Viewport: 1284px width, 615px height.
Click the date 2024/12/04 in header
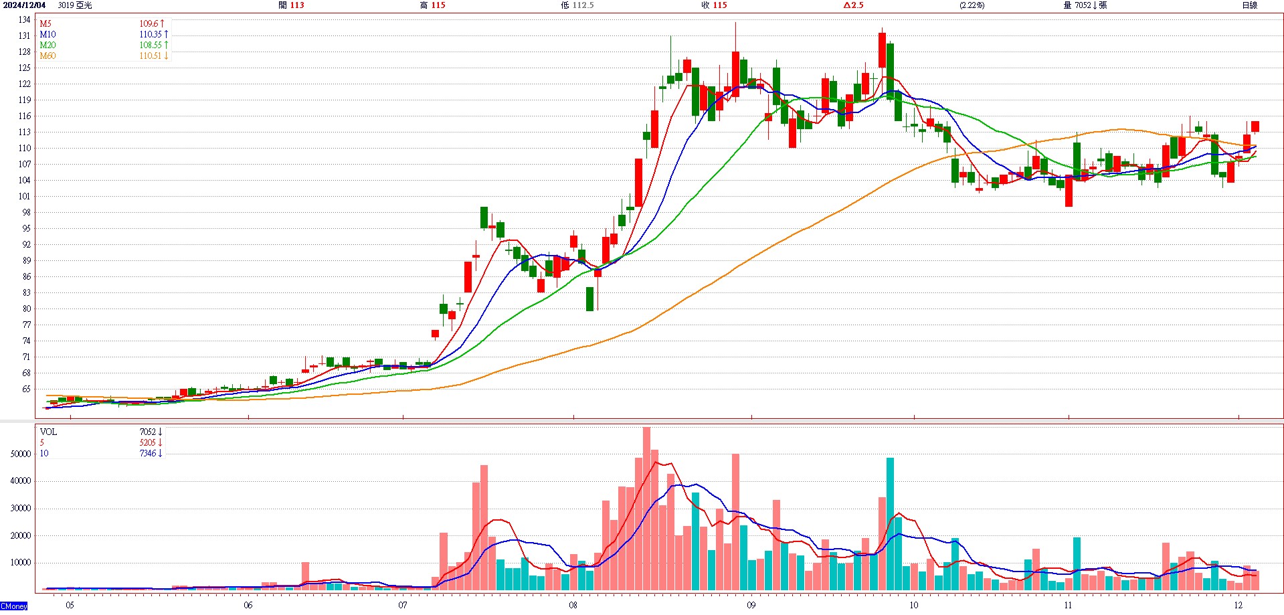pyautogui.click(x=23, y=5)
